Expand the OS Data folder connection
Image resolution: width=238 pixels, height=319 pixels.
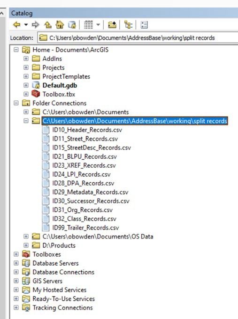point(26,237)
